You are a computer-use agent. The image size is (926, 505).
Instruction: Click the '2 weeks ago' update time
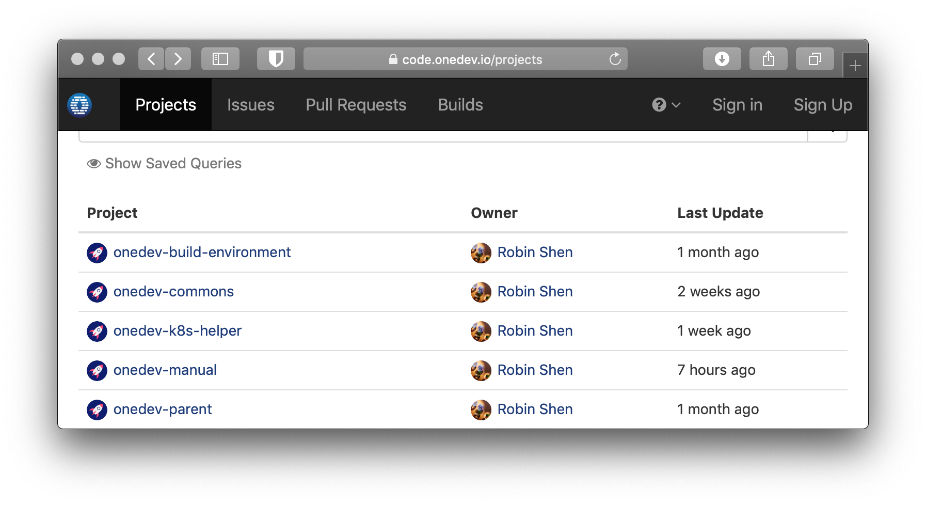(719, 291)
